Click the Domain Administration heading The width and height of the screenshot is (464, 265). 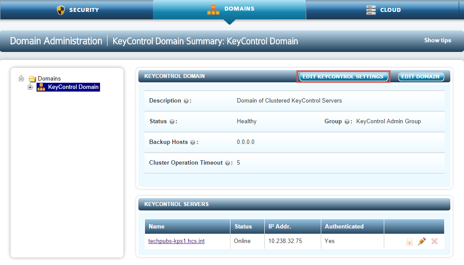[56, 41]
